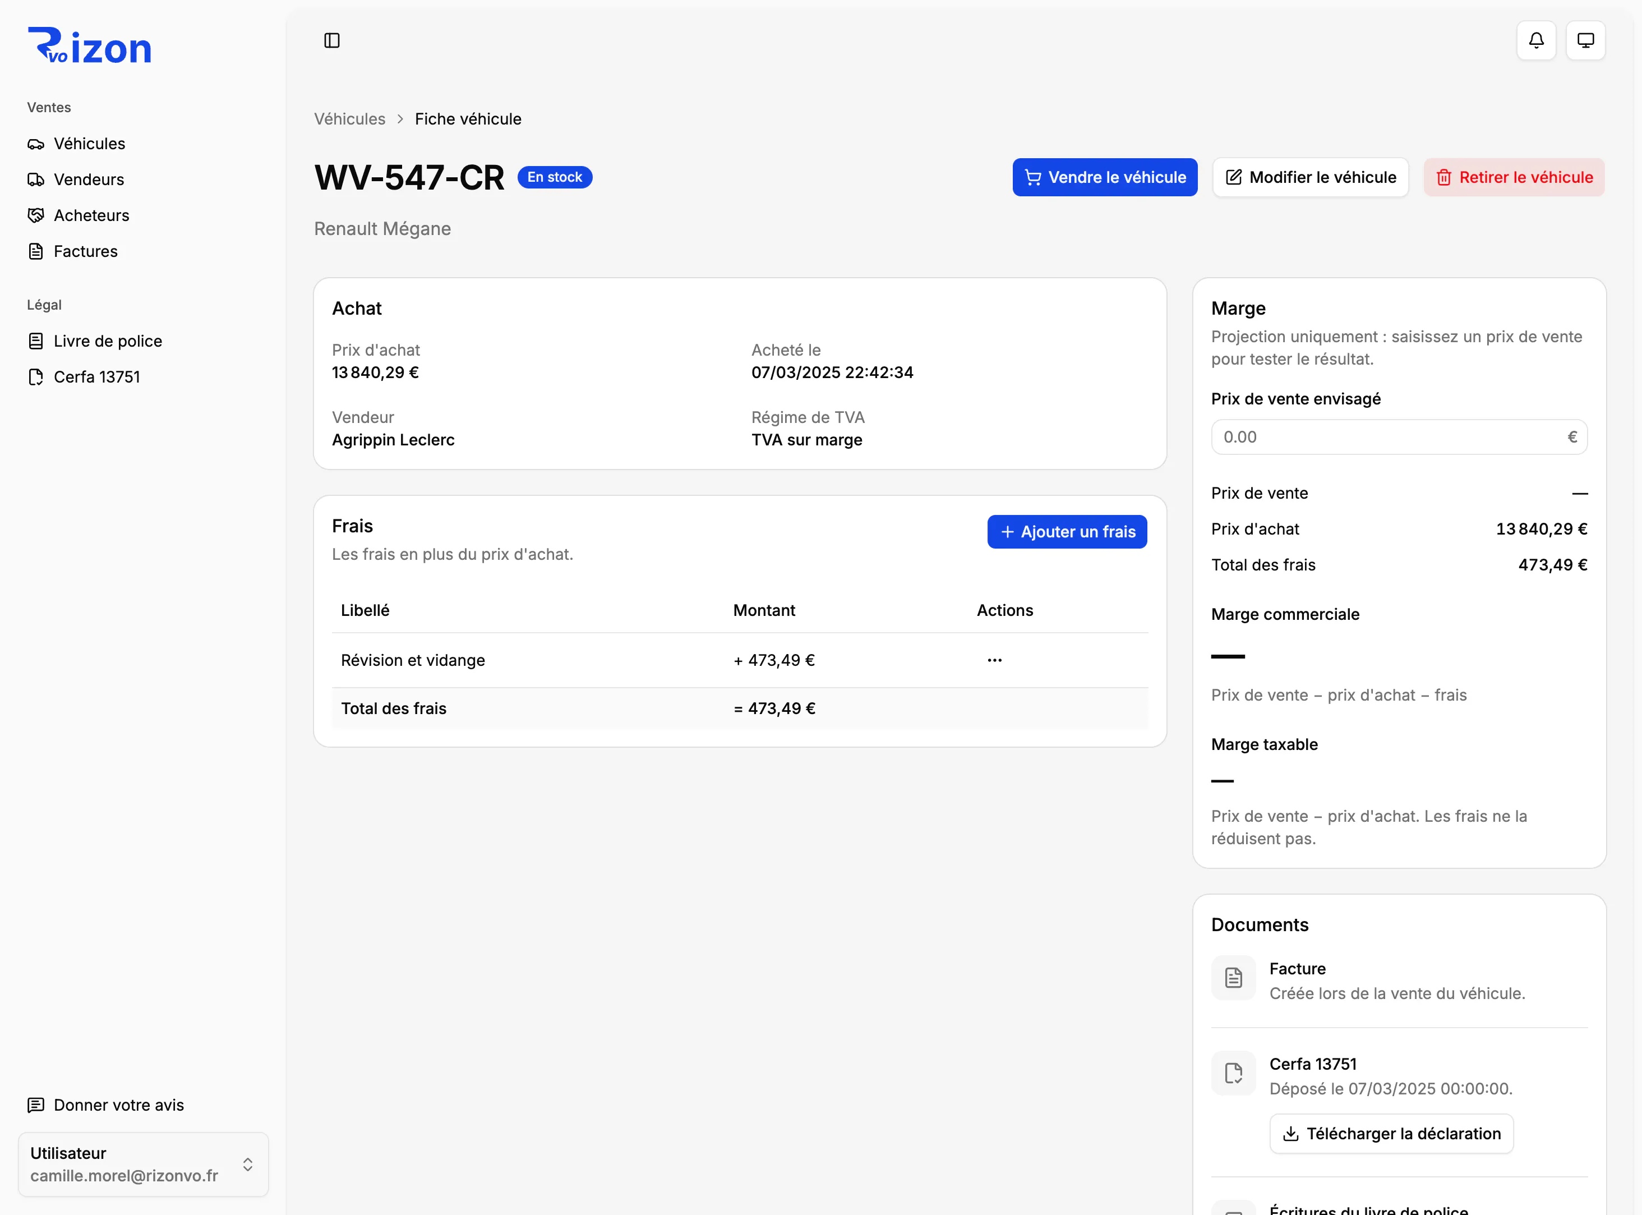Click the Cerfa 13751 file icon in sidebar

(x=35, y=378)
